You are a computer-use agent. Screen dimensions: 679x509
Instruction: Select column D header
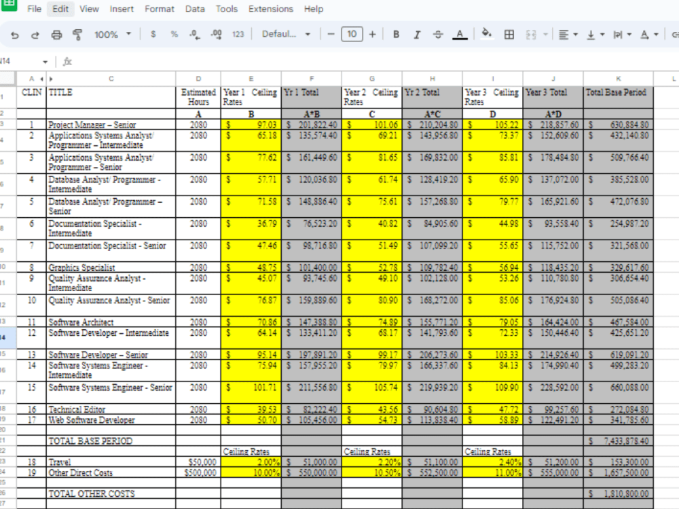(198, 79)
